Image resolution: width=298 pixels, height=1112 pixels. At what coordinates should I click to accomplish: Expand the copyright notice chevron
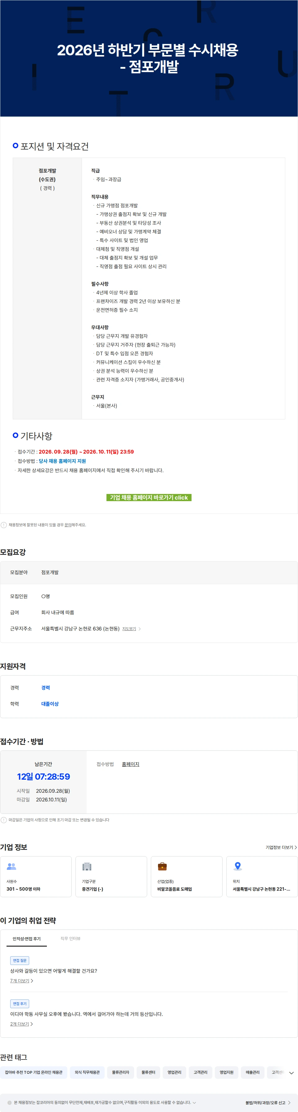194,1102
